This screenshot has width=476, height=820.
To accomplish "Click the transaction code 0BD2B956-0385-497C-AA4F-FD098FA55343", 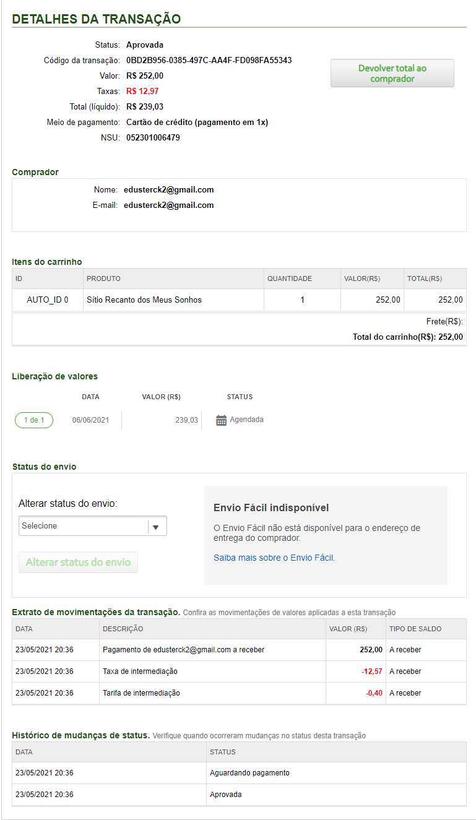I will point(209,61).
